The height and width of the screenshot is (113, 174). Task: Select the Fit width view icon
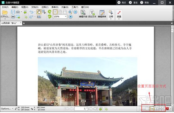[x=65, y=12]
